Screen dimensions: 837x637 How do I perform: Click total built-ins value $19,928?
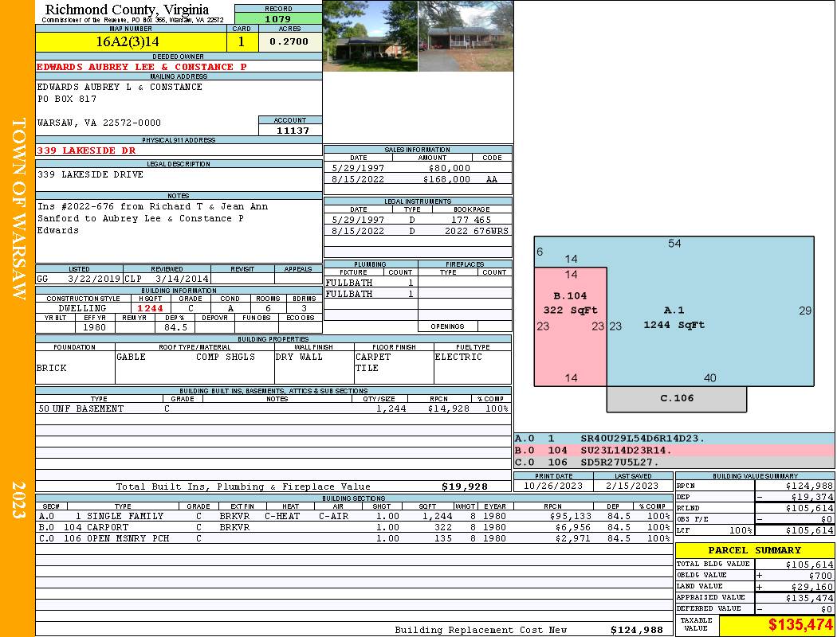(465, 487)
